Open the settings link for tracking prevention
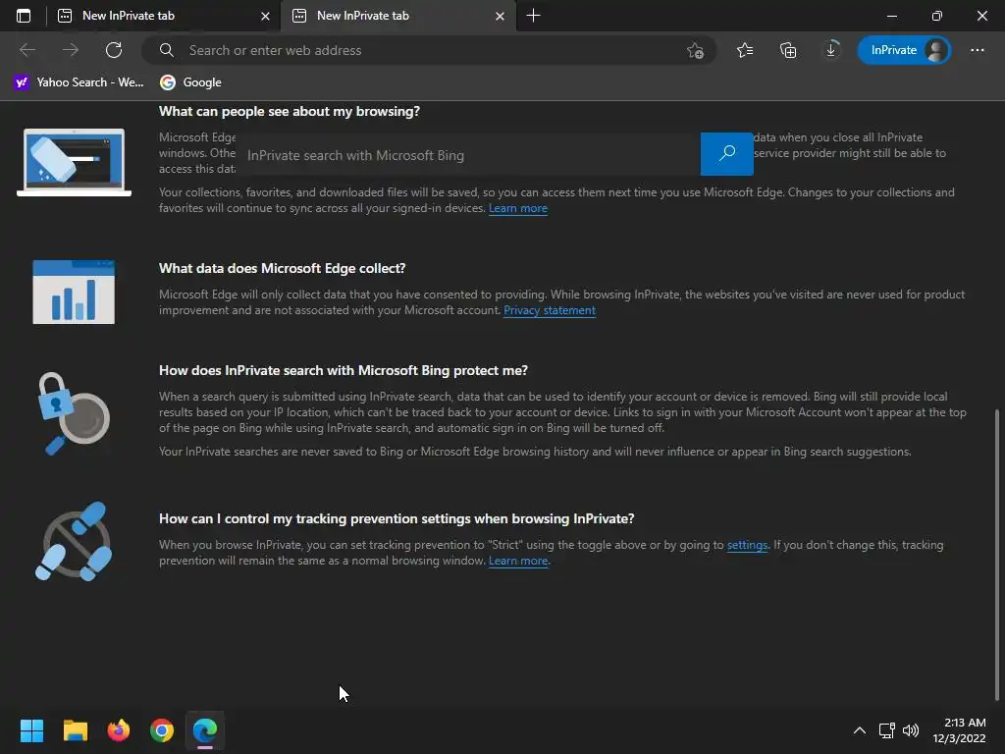Viewport: 1005px width, 754px height. (x=747, y=545)
